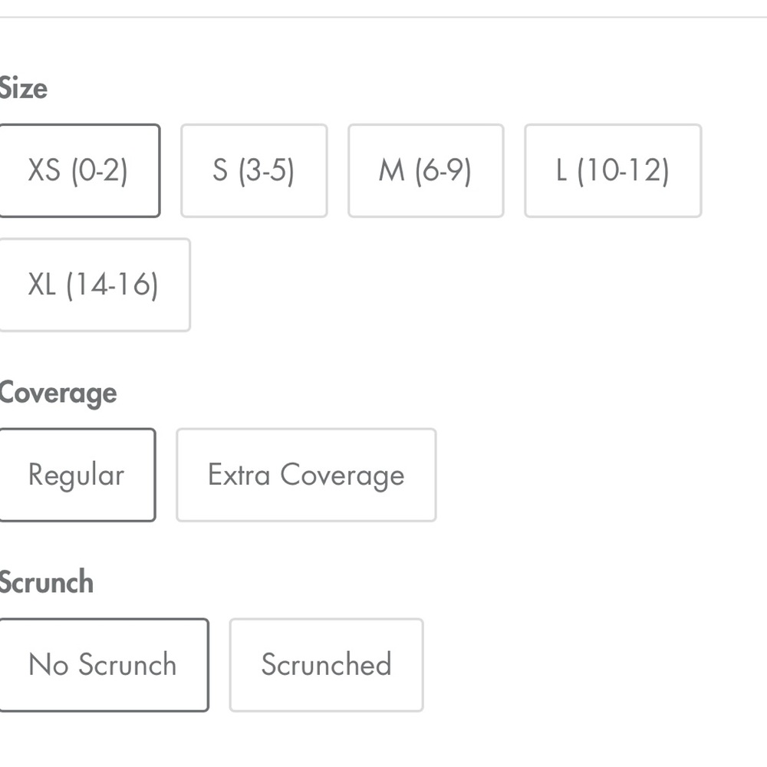
Task: Pick the M (6-9) size
Action: [426, 171]
